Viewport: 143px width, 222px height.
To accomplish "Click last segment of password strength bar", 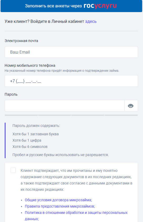I will point(121,115).
